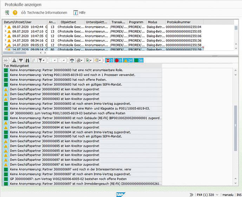Expand the 09.07.2020 10:42:44 protocol row
This screenshot has height=197, width=242.
coord(5,27)
